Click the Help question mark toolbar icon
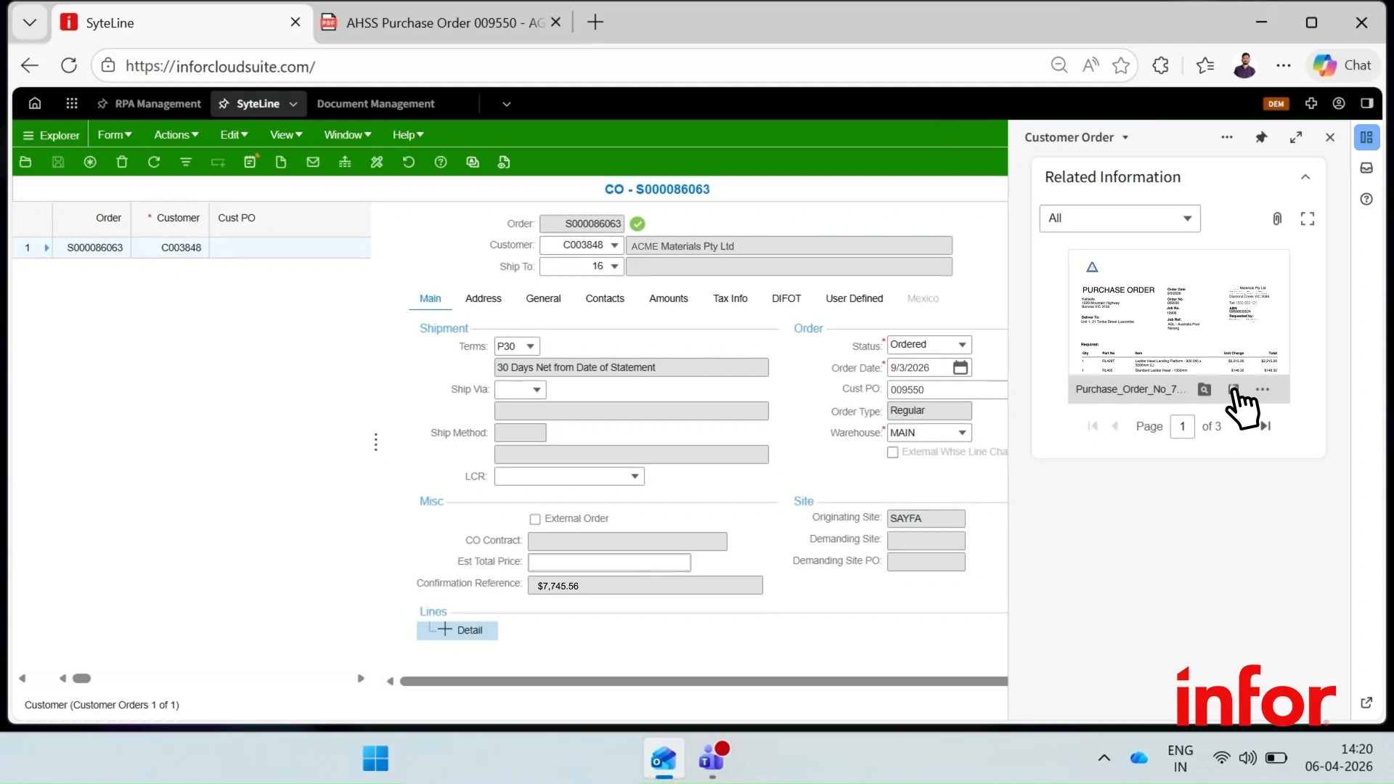1394x784 pixels. 441,162
